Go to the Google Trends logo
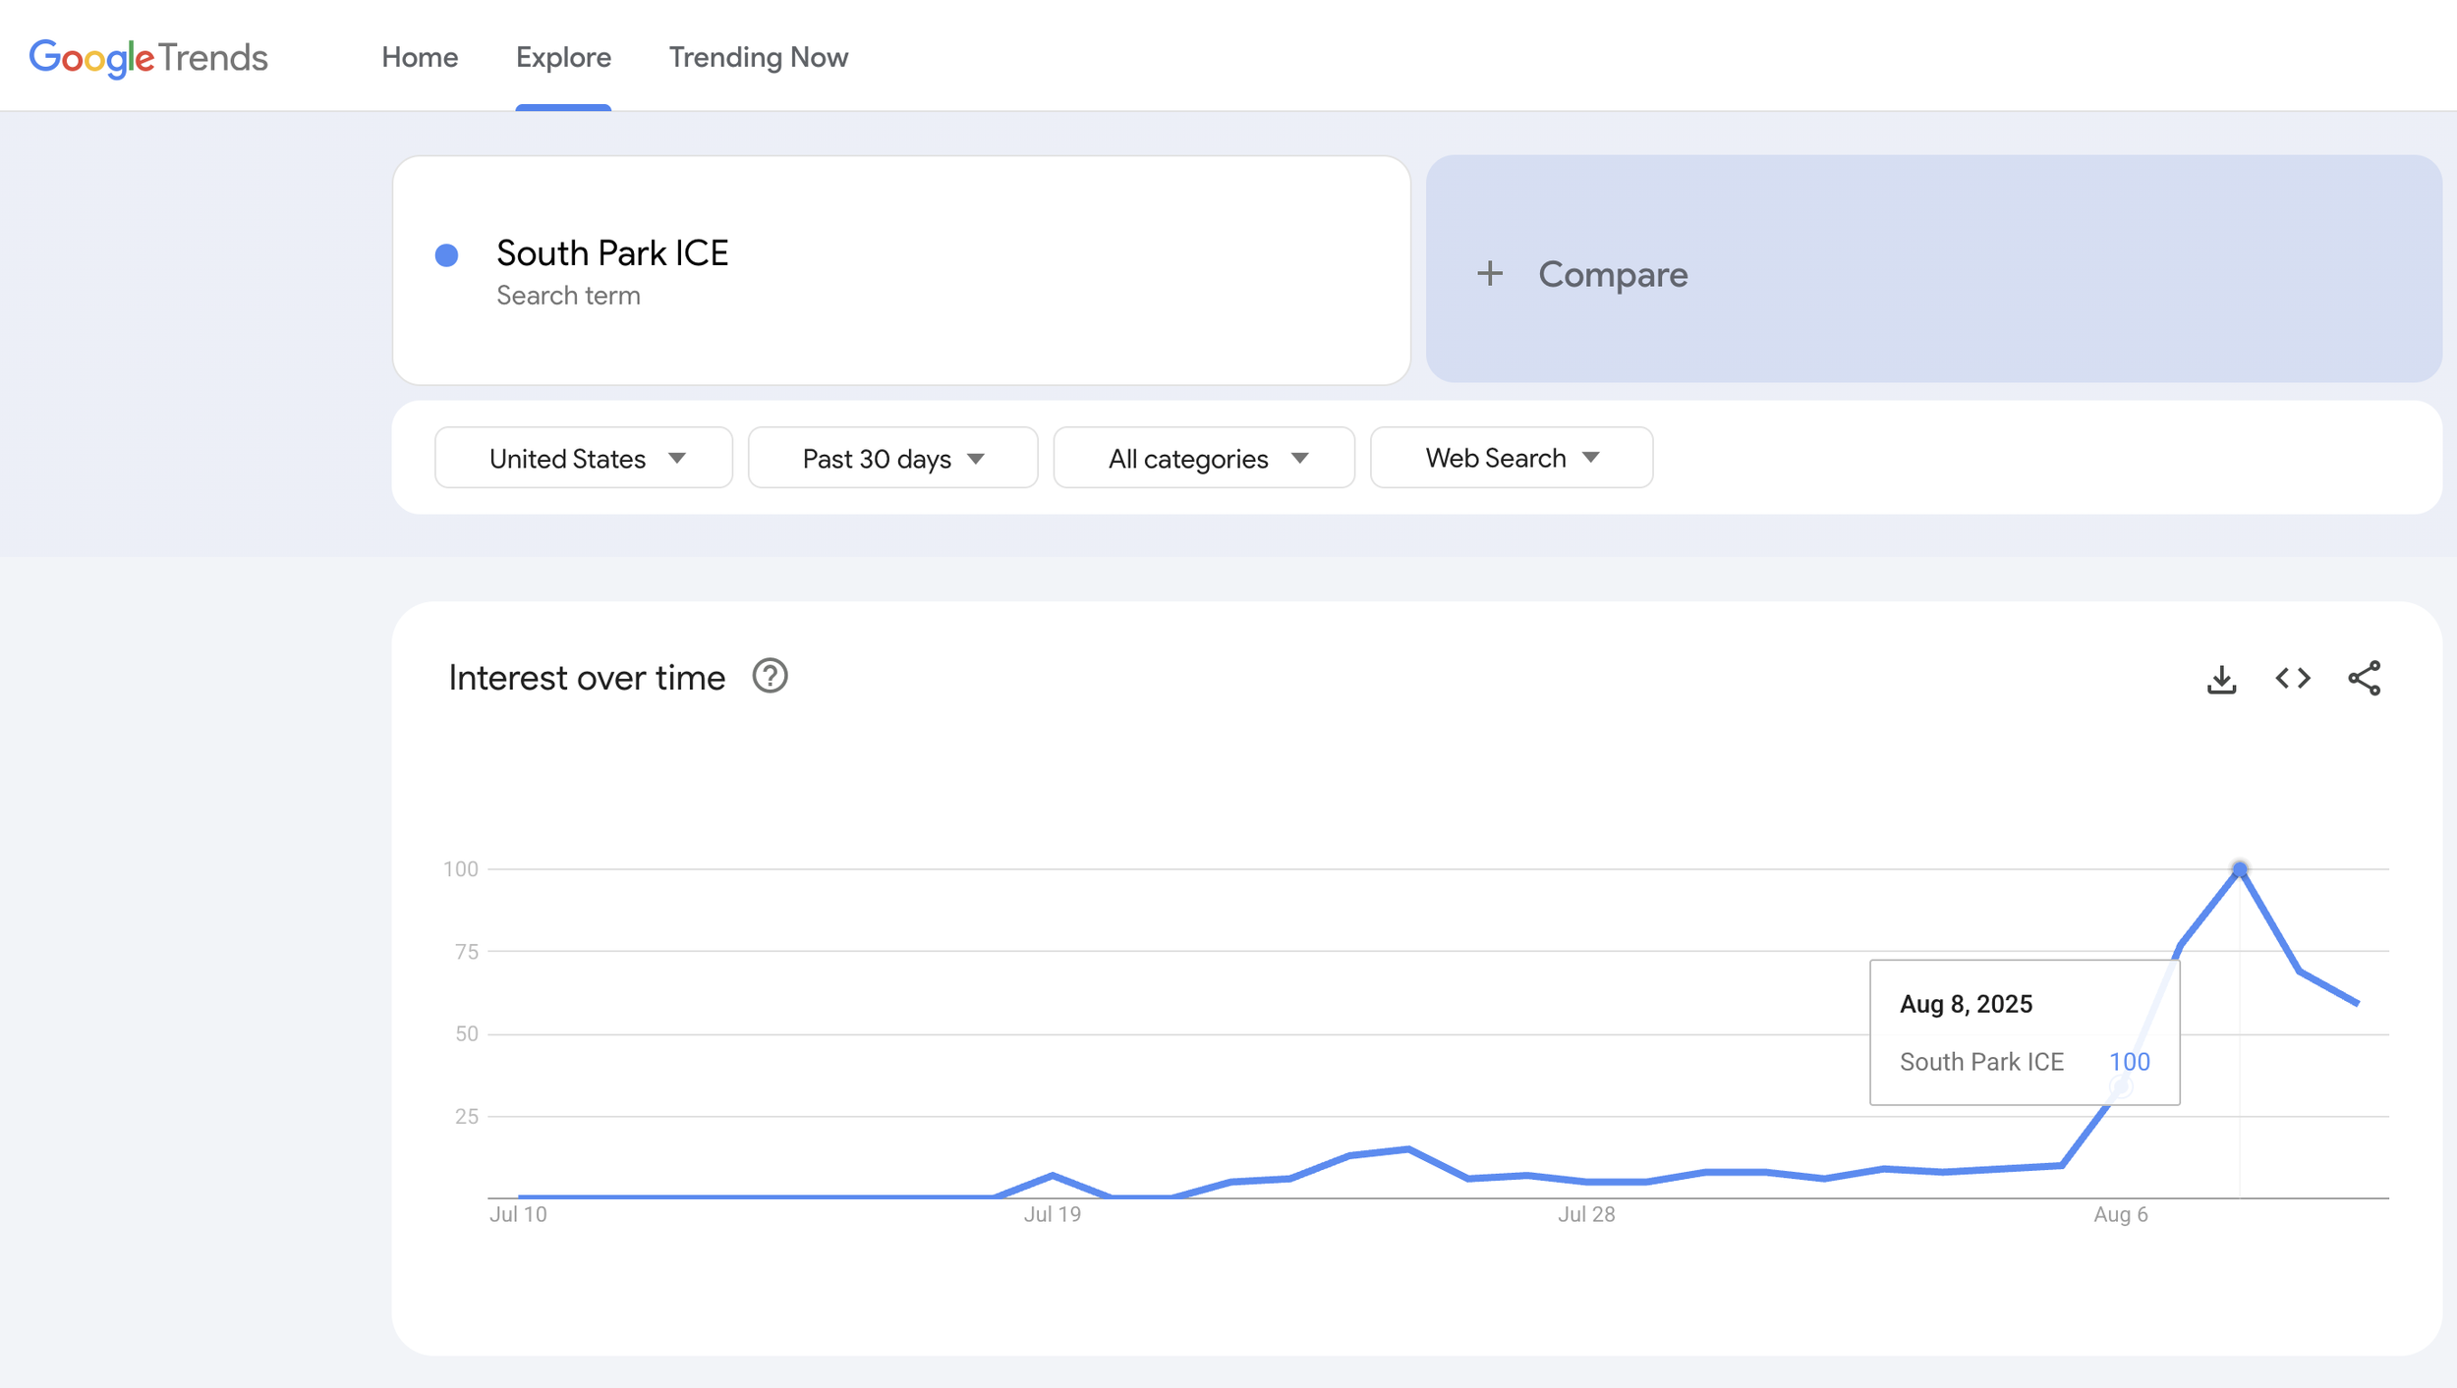Image resolution: width=2457 pixels, height=1388 pixels. (x=148, y=58)
